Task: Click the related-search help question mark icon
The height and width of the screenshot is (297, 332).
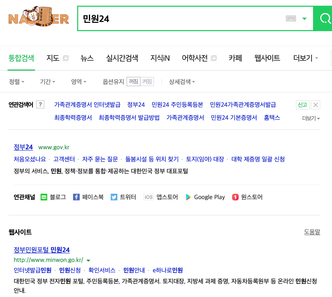Action: [x=40, y=104]
